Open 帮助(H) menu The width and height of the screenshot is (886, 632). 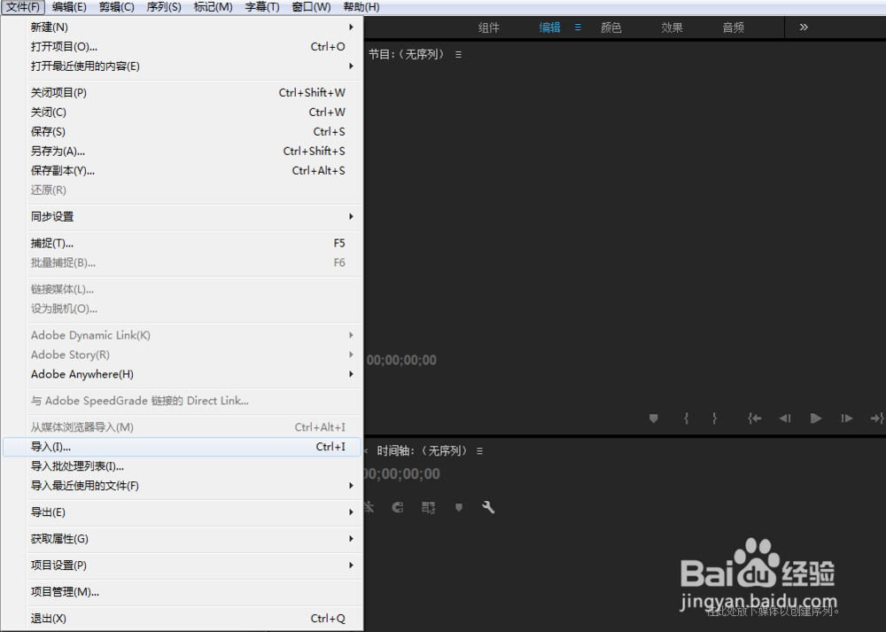[x=361, y=7]
